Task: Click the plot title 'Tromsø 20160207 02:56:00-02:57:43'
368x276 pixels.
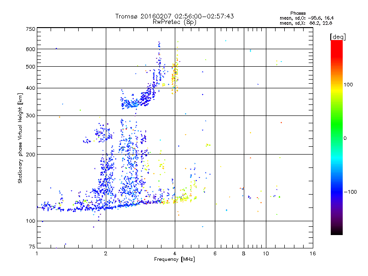Action: 174,16
